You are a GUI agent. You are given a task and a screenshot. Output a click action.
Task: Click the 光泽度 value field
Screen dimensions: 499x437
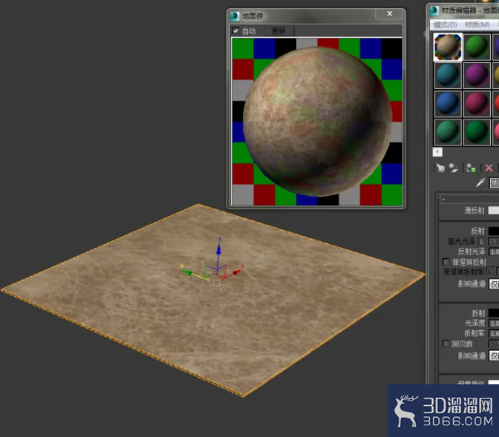coord(494,323)
